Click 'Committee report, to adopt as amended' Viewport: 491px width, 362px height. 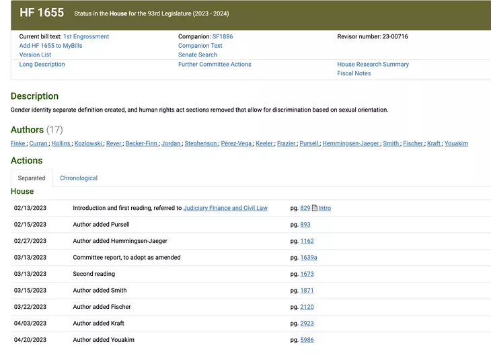[126, 258]
